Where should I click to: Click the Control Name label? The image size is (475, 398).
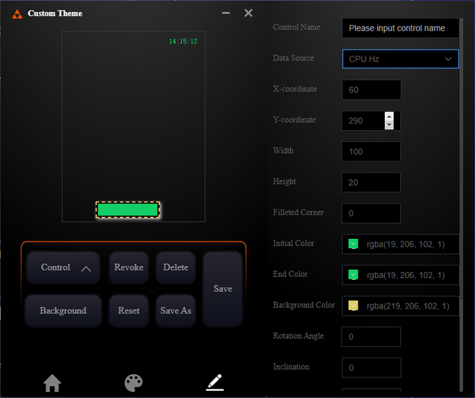coord(297,27)
